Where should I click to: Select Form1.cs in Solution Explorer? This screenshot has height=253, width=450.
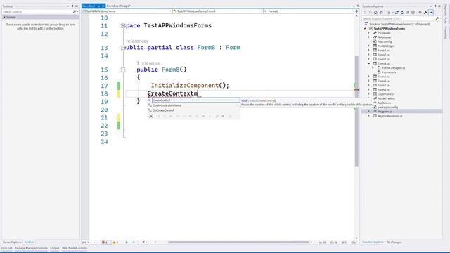[383, 50]
